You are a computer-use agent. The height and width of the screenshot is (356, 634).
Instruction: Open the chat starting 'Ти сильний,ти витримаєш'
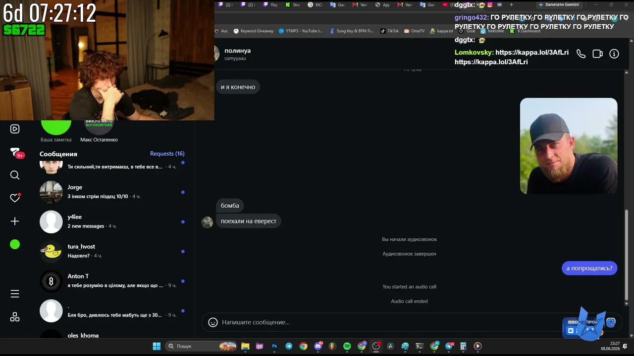(x=112, y=167)
